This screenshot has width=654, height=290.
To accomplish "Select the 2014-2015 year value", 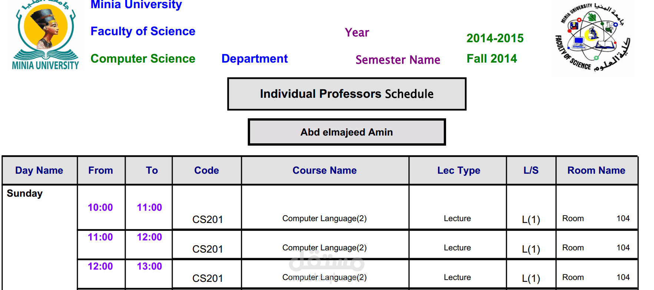I will click(495, 38).
